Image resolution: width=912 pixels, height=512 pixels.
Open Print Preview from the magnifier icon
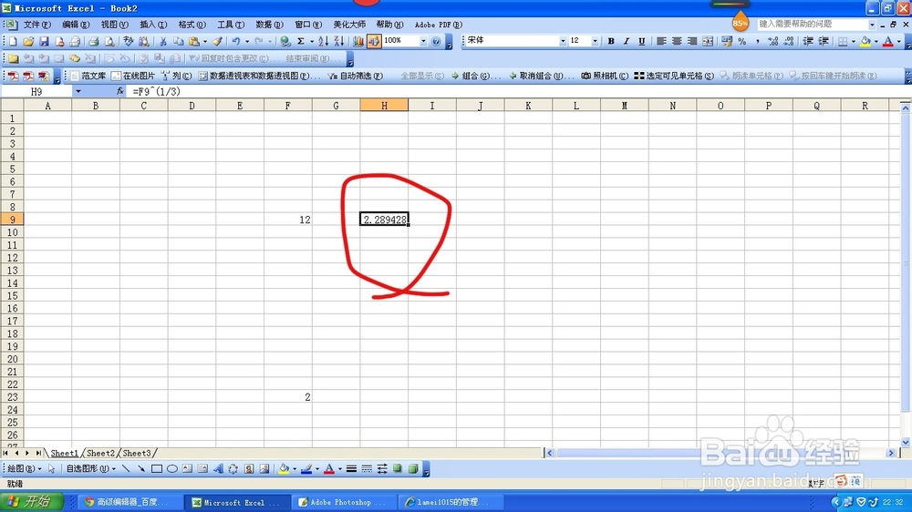pos(109,41)
